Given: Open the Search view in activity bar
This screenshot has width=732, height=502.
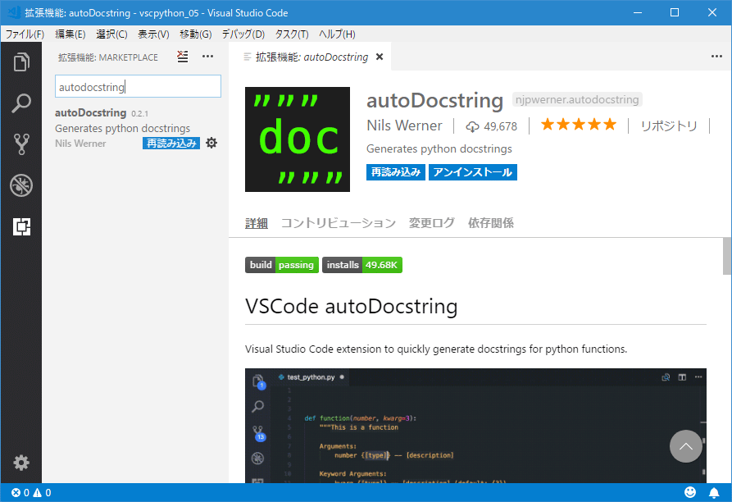Looking at the screenshot, I should click(x=21, y=103).
